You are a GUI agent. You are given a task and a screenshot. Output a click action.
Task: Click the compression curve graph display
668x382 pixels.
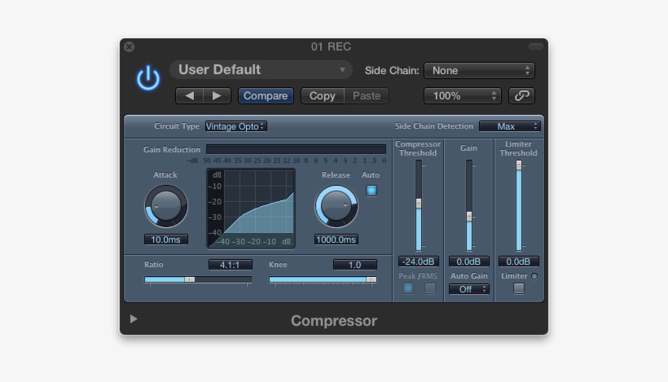point(251,209)
